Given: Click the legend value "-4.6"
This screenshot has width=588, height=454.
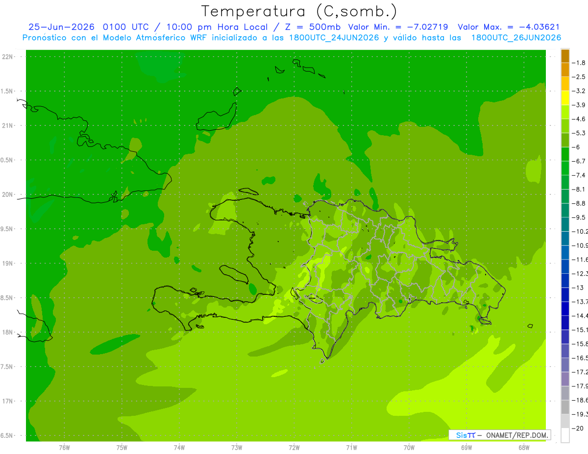Looking at the screenshot, I should tap(579, 119).
